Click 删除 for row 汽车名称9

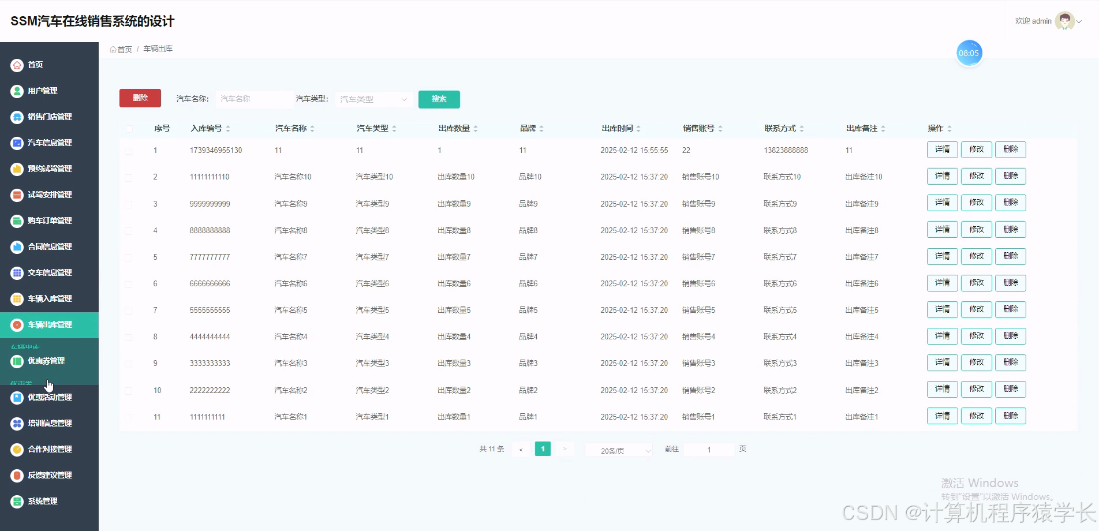pyautogui.click(x=1011, y=203)
